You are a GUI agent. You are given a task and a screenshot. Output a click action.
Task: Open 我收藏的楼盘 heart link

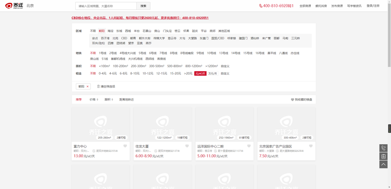(301, 100)
